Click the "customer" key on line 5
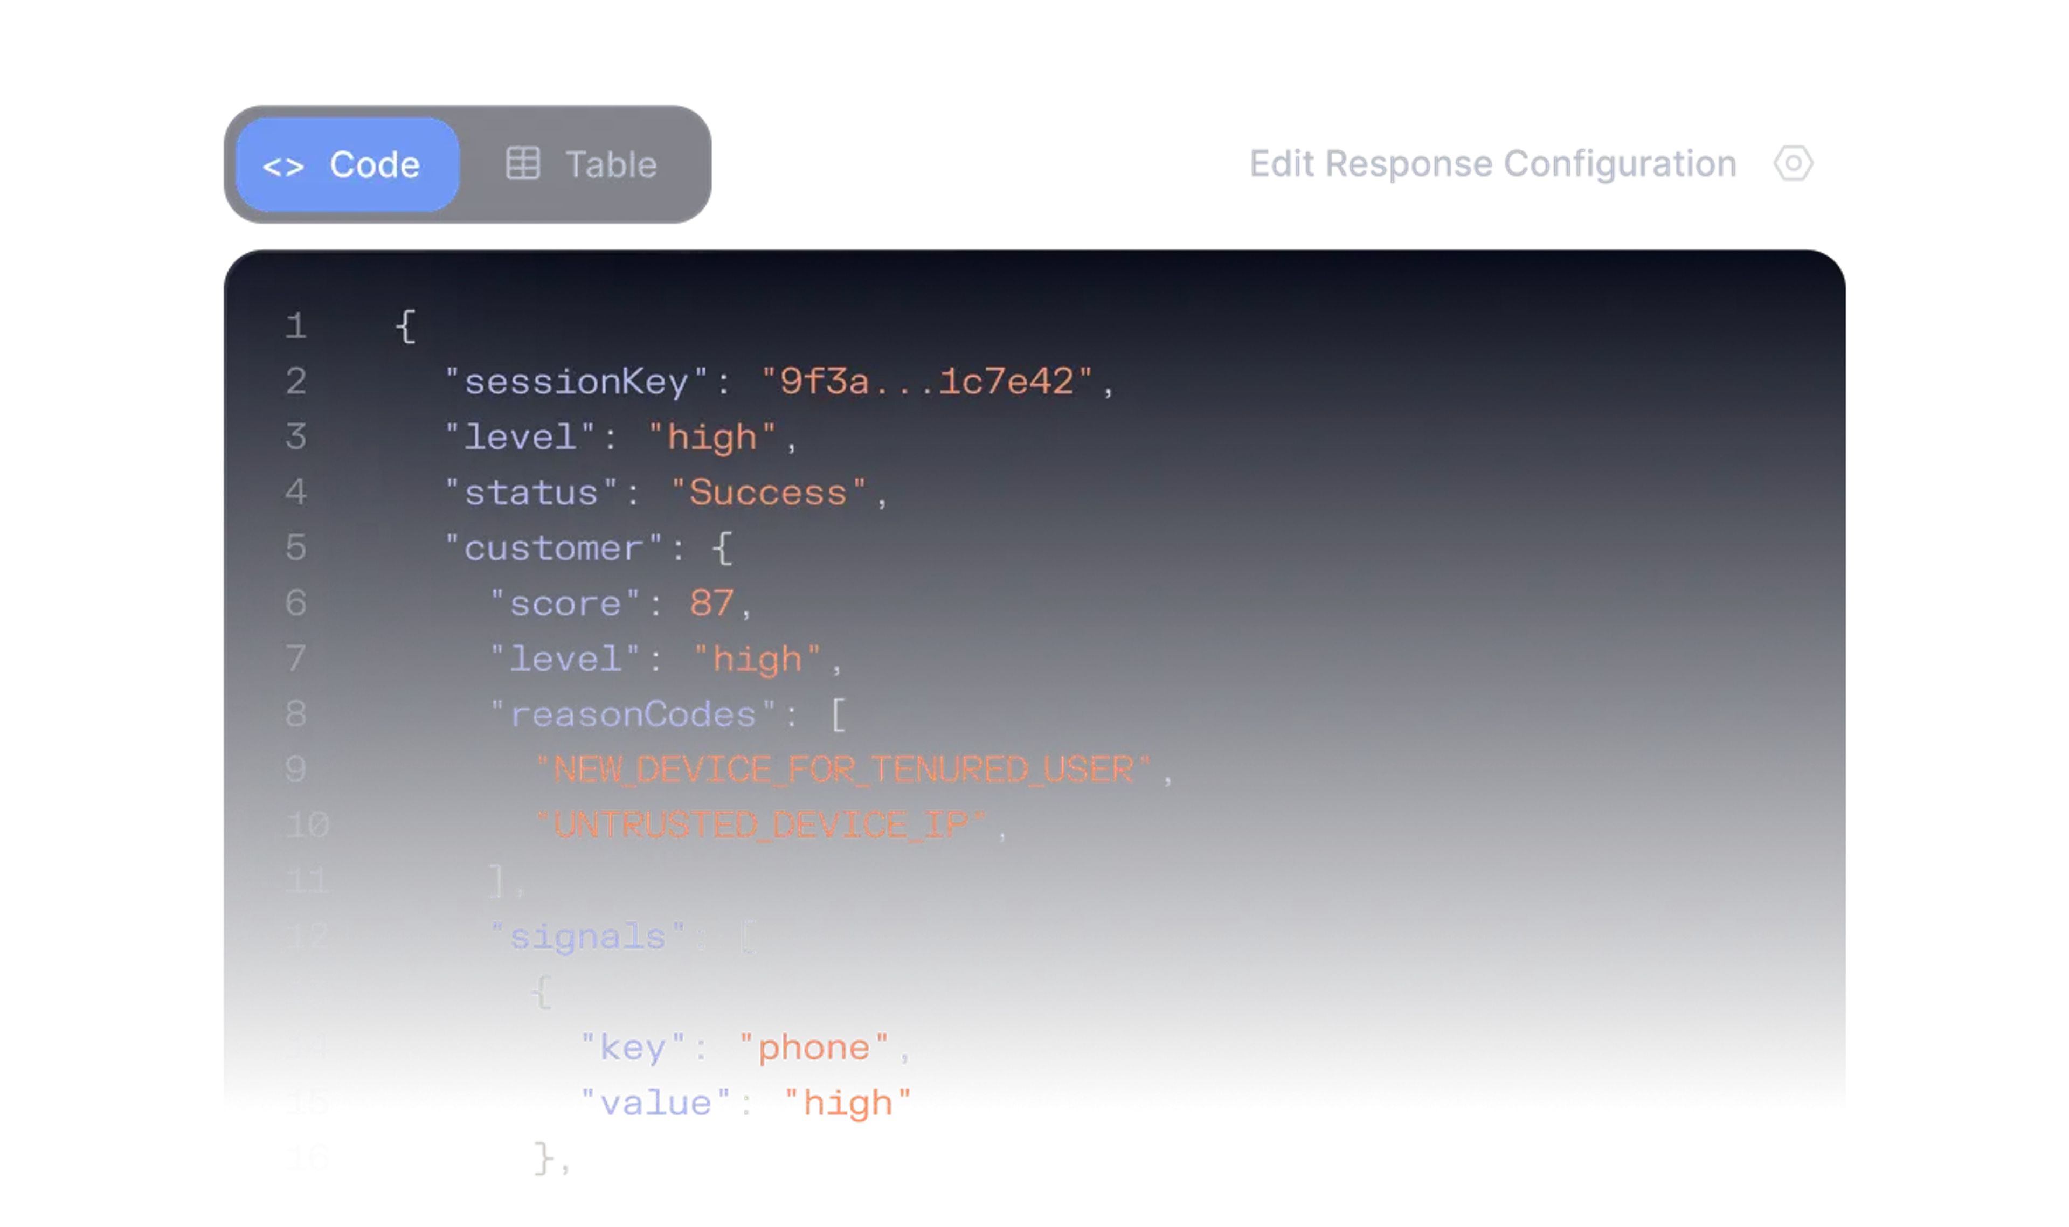 (x=553, y=548)
